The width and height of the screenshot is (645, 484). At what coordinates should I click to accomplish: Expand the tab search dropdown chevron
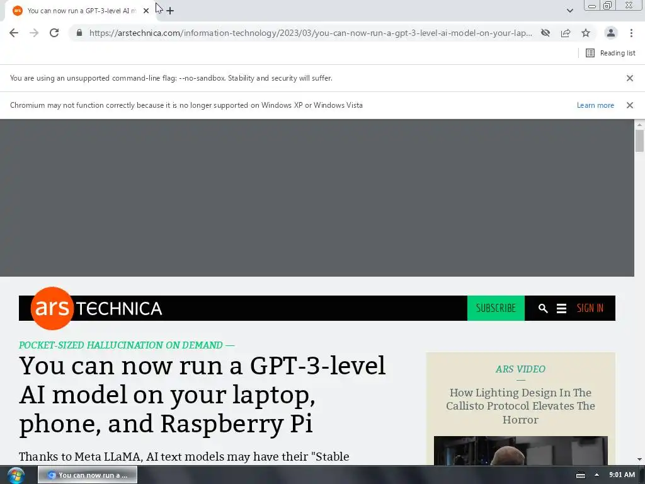point(569,11)
